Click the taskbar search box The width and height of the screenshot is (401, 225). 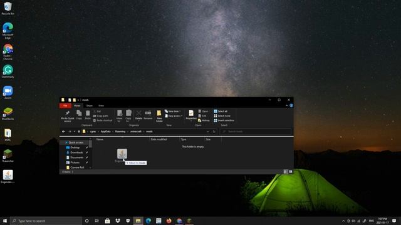pos(46,221)
